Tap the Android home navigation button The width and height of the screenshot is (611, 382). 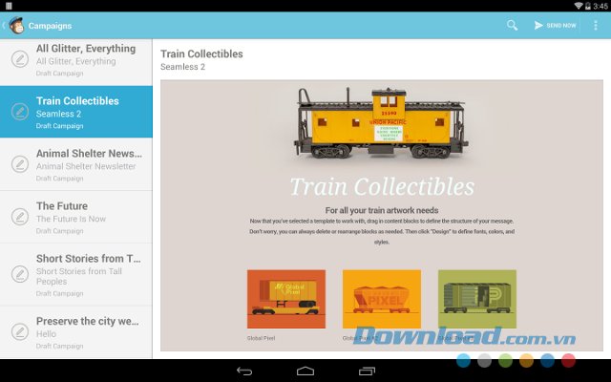click(305, 371)
